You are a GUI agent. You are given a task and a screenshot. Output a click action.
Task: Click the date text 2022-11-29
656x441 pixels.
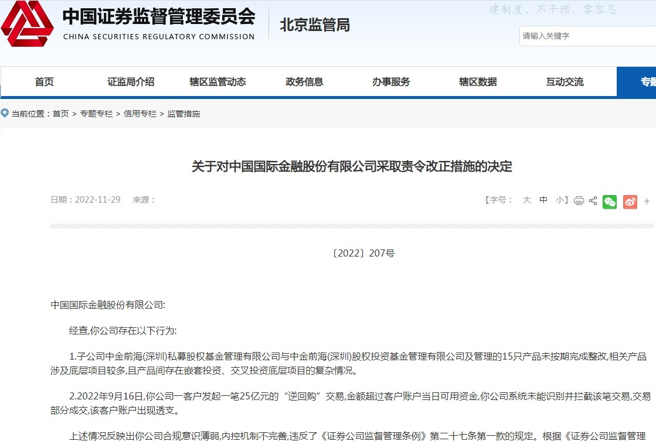coord(97,200)
